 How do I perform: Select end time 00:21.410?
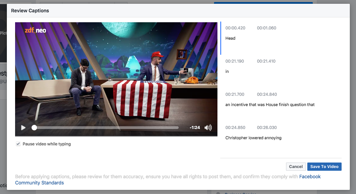[266, 61]
